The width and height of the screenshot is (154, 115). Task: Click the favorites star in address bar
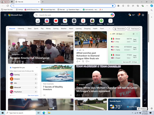tap(113, 6)
